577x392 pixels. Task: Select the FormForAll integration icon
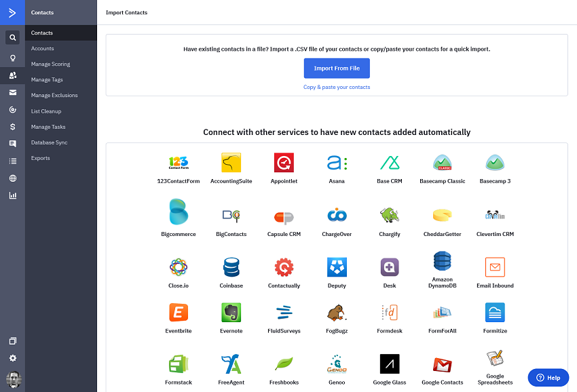(443, 313)
